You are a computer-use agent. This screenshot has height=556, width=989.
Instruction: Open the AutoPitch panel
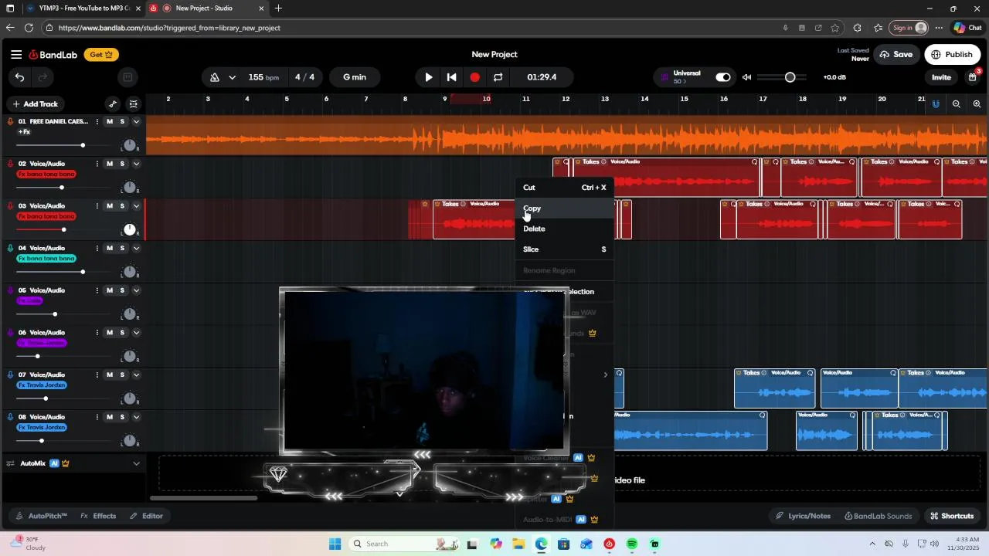[x=42, y=516]
